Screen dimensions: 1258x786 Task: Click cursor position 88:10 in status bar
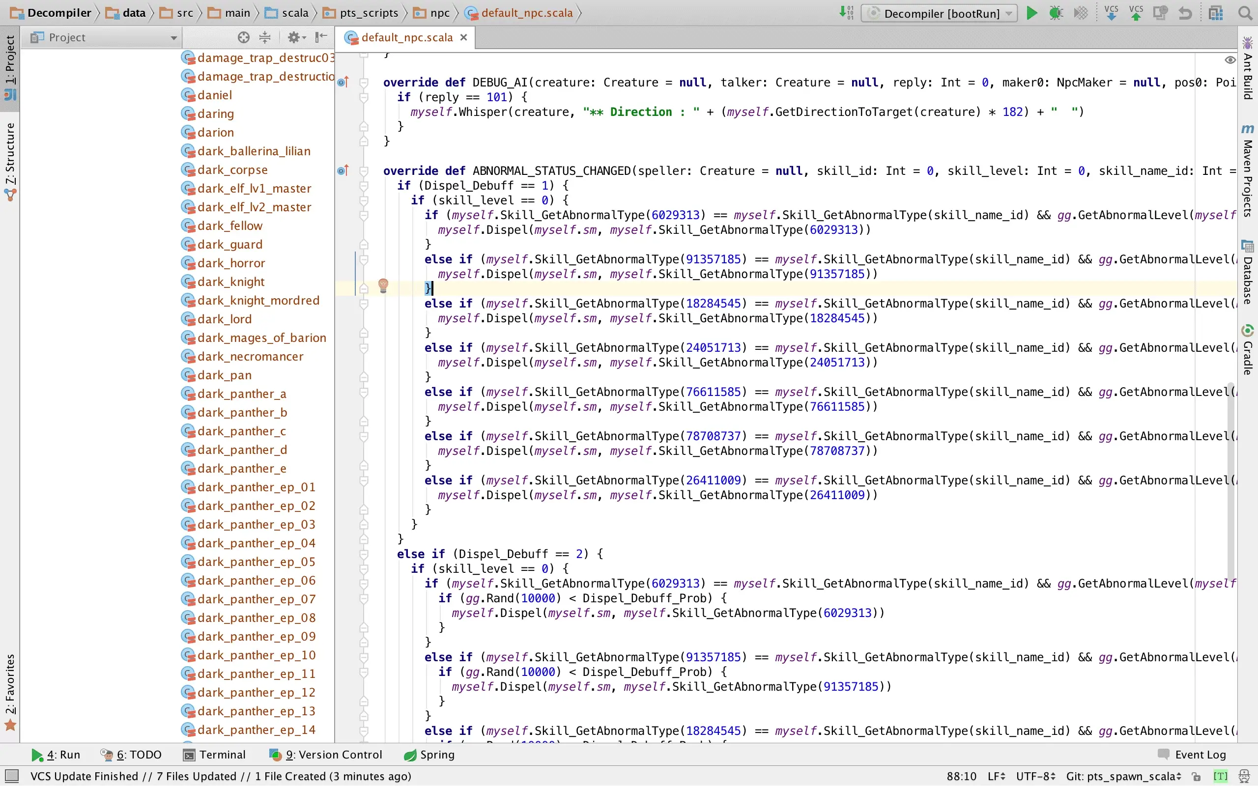point(961,776)
